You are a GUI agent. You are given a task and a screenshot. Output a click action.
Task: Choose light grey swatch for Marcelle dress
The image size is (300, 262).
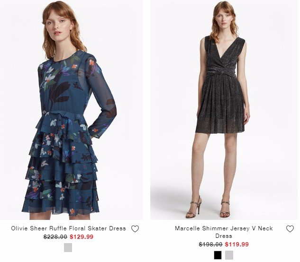coord(229,255)
